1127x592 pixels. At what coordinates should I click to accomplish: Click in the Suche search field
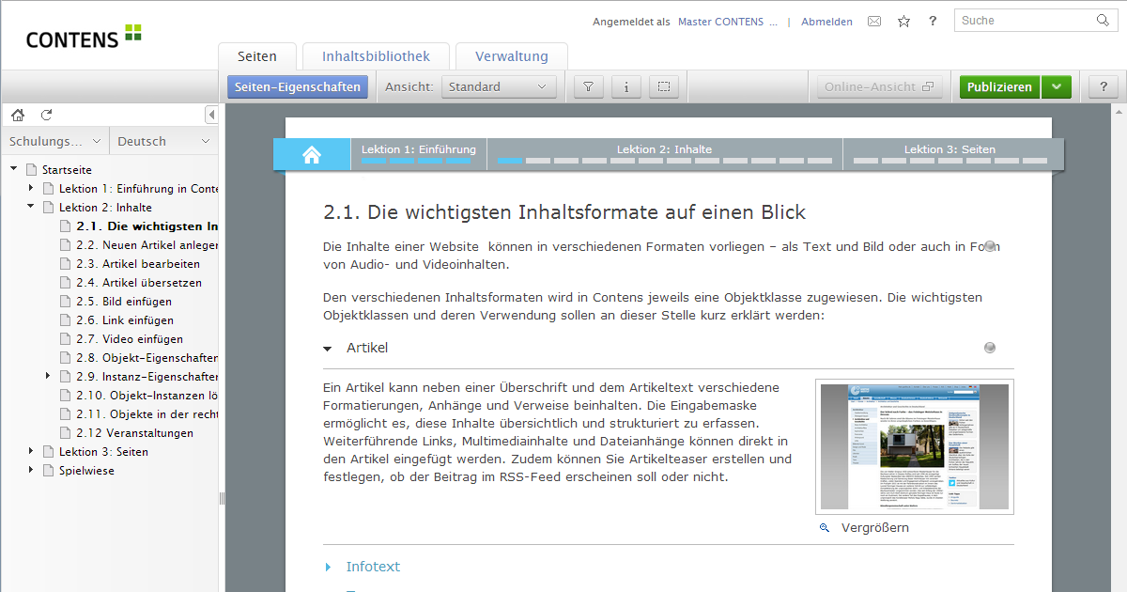coord(1025,21)
